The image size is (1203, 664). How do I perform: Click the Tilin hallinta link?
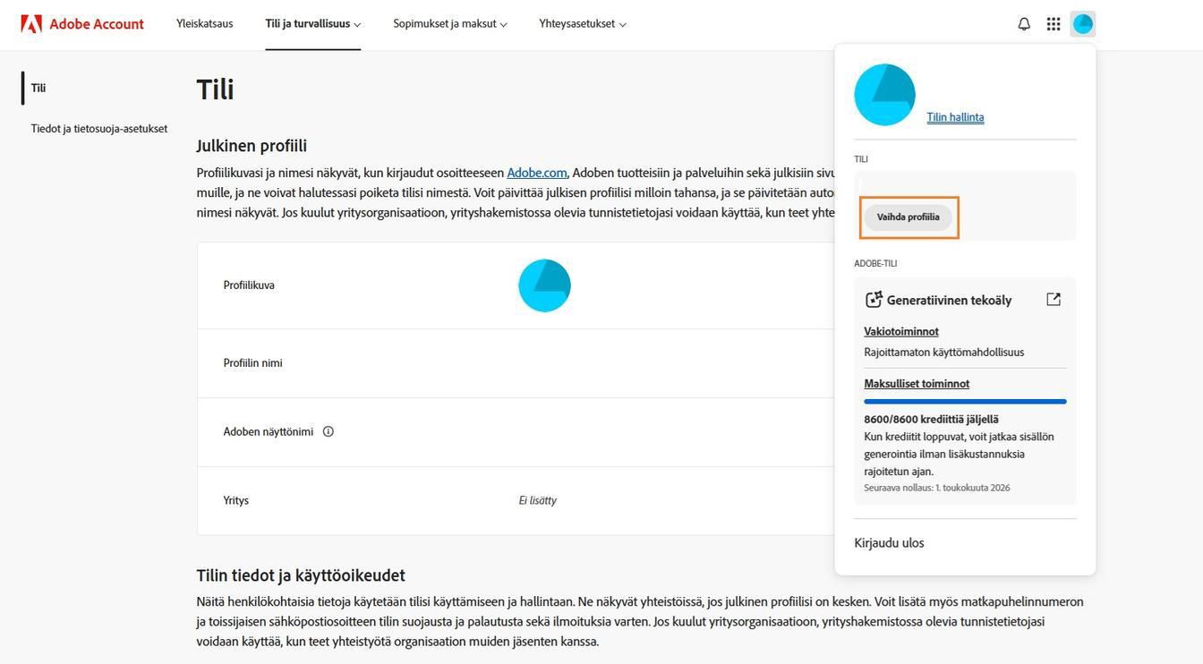tap(955, 117)
